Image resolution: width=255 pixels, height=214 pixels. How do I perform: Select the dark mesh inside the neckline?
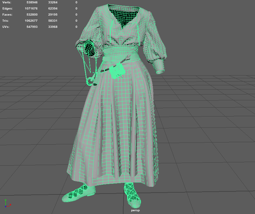point(121,16)
